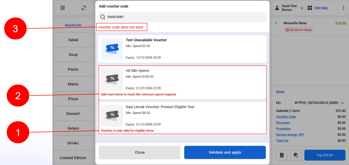Click the 'Expiry: 31/12/2099 23:59' text
The image size is (349, 165).
point(143,124)
